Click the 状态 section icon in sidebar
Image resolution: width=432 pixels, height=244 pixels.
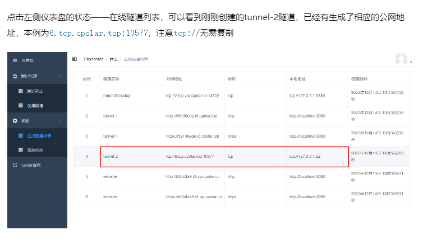point(15,120)
